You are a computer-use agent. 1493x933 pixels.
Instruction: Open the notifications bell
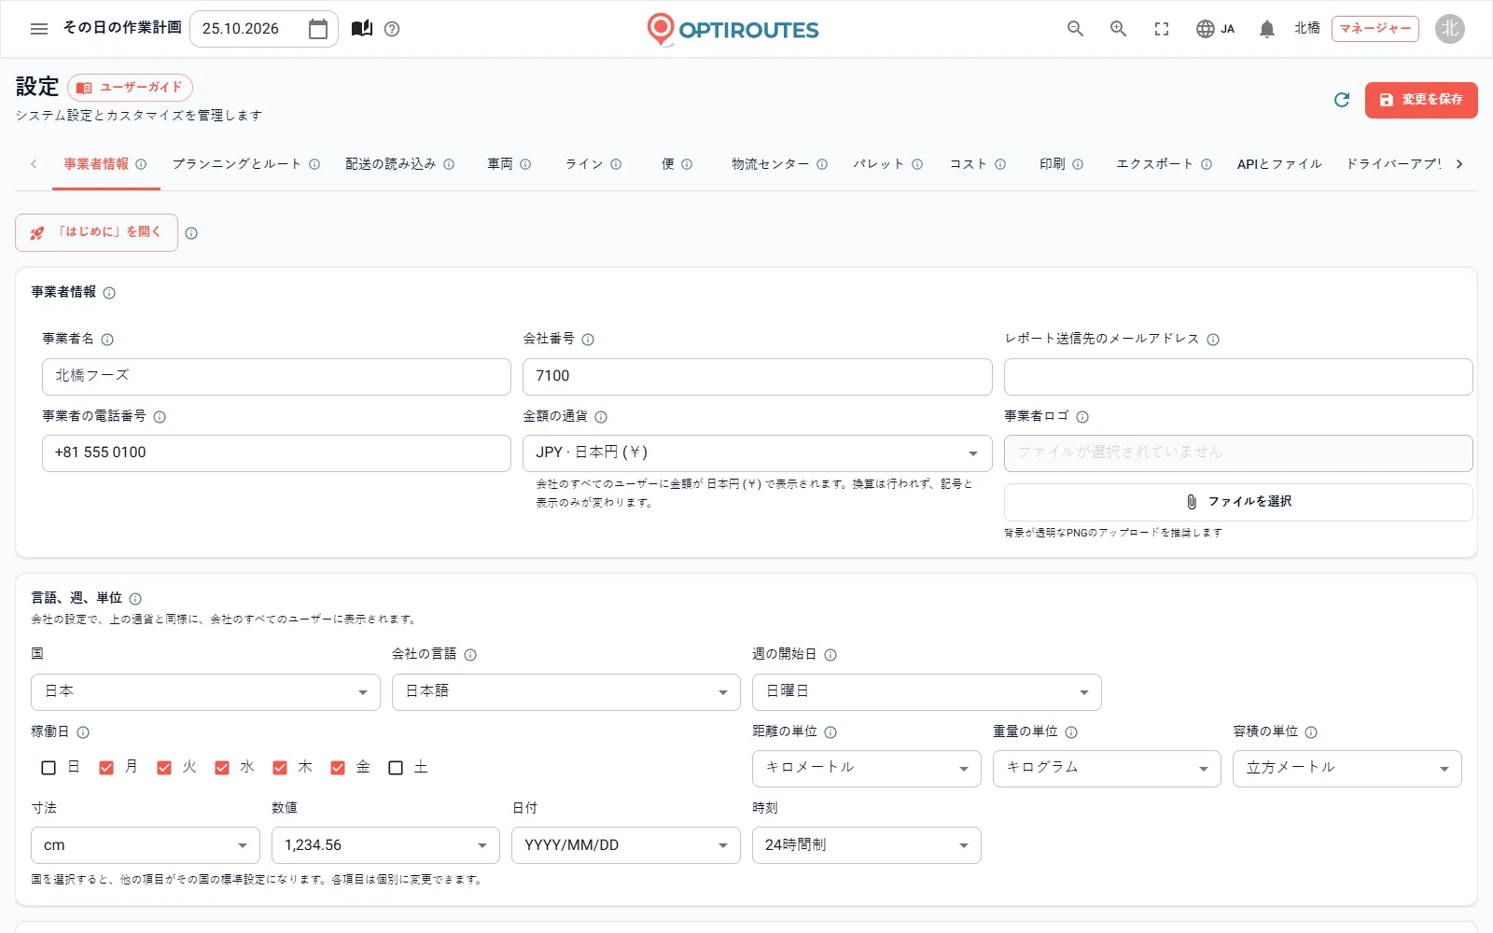tap(1266, 29)
